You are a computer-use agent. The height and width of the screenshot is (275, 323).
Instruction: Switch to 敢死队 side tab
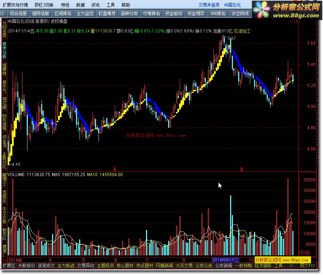pyautogui.click(x=4, y=235)
